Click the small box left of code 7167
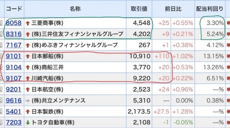 (1, 45)
